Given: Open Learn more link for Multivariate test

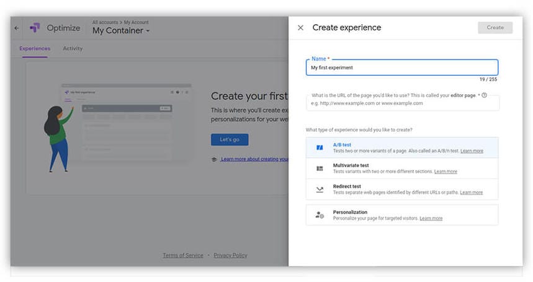Looking at the screenshot, I should (x=446, y=172).
